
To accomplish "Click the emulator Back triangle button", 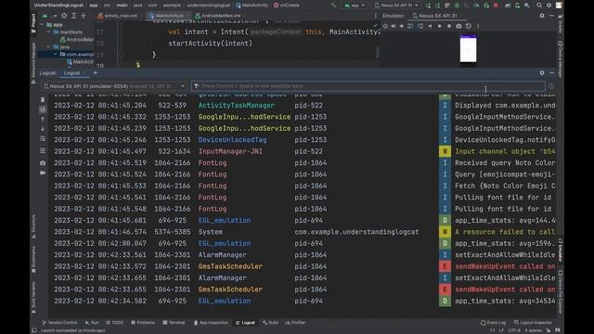I will coord(430,26).
